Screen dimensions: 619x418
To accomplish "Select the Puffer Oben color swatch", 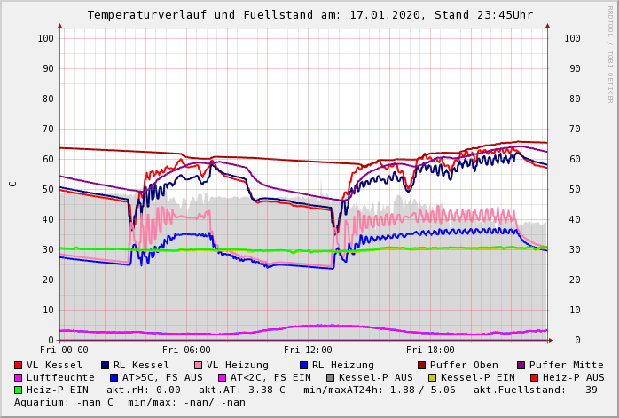I will point(421,365).
